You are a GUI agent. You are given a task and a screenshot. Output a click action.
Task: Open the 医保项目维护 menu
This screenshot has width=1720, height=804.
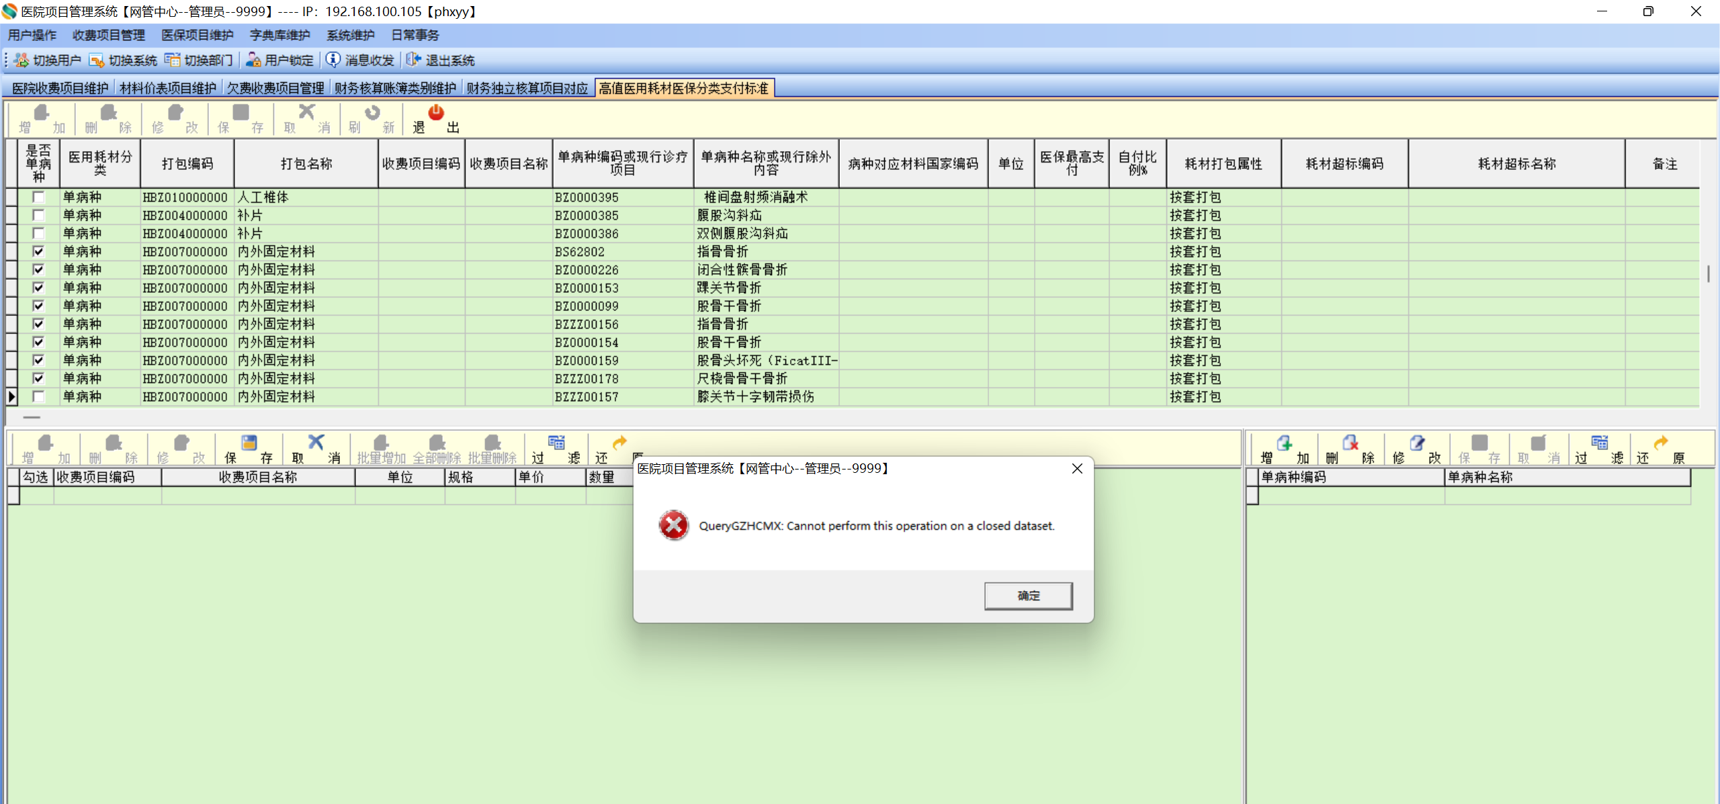pos(197,35)
